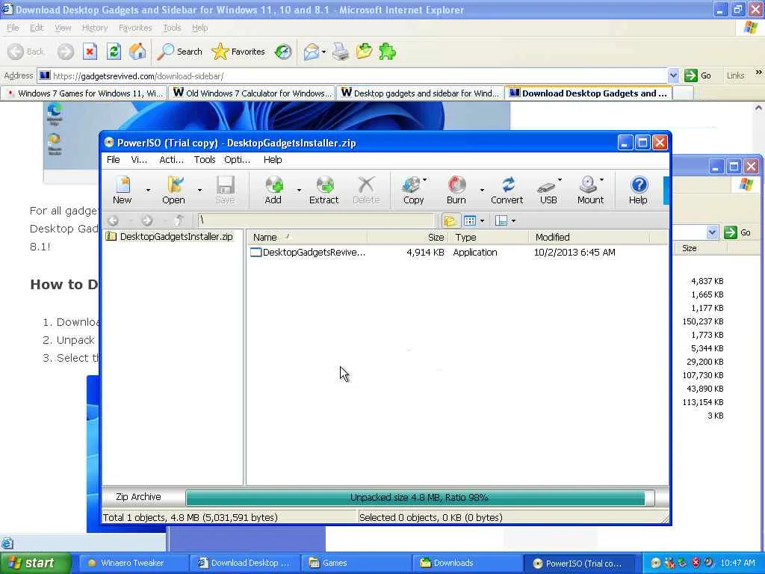765x574 pixels.
Task: Open the New dropdown arrow in PowerISO
Action: pyautogui.click(x=149, y=191)
